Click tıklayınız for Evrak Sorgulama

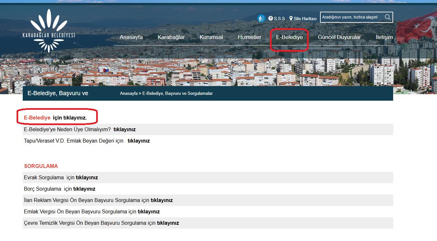point(87,178)
